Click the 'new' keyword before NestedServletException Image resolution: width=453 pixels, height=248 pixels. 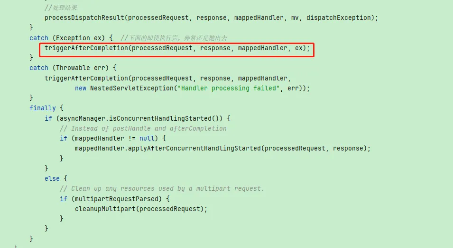(81, 88)
